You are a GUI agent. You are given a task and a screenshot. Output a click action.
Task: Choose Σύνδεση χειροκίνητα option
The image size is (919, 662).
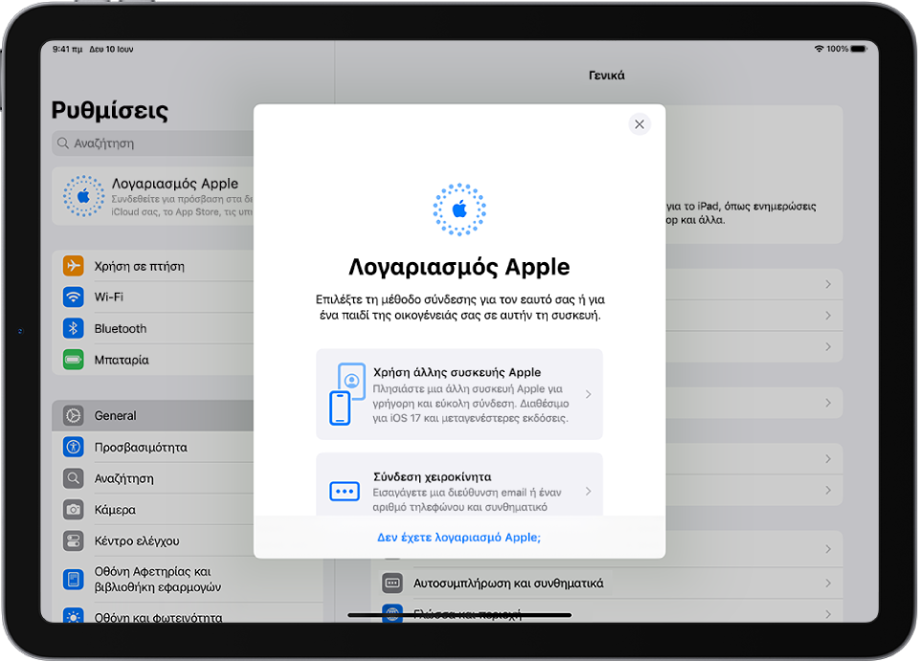click(x=459, y=484)
